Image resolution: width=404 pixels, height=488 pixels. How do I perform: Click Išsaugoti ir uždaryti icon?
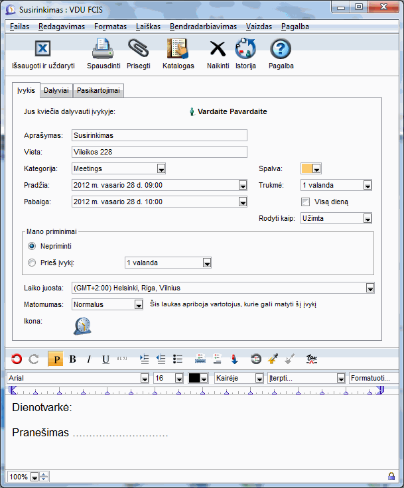(x=42, y=50)
